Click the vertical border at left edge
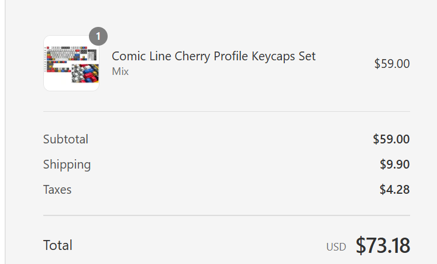This screenshot has height=264, width=437. (x=5, y=132)
